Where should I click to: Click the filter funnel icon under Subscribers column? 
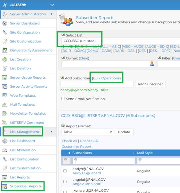[76, 160]
